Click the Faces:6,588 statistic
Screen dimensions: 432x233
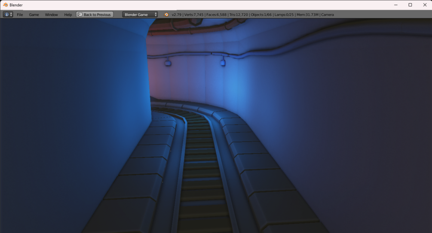[x=216, y=15]
